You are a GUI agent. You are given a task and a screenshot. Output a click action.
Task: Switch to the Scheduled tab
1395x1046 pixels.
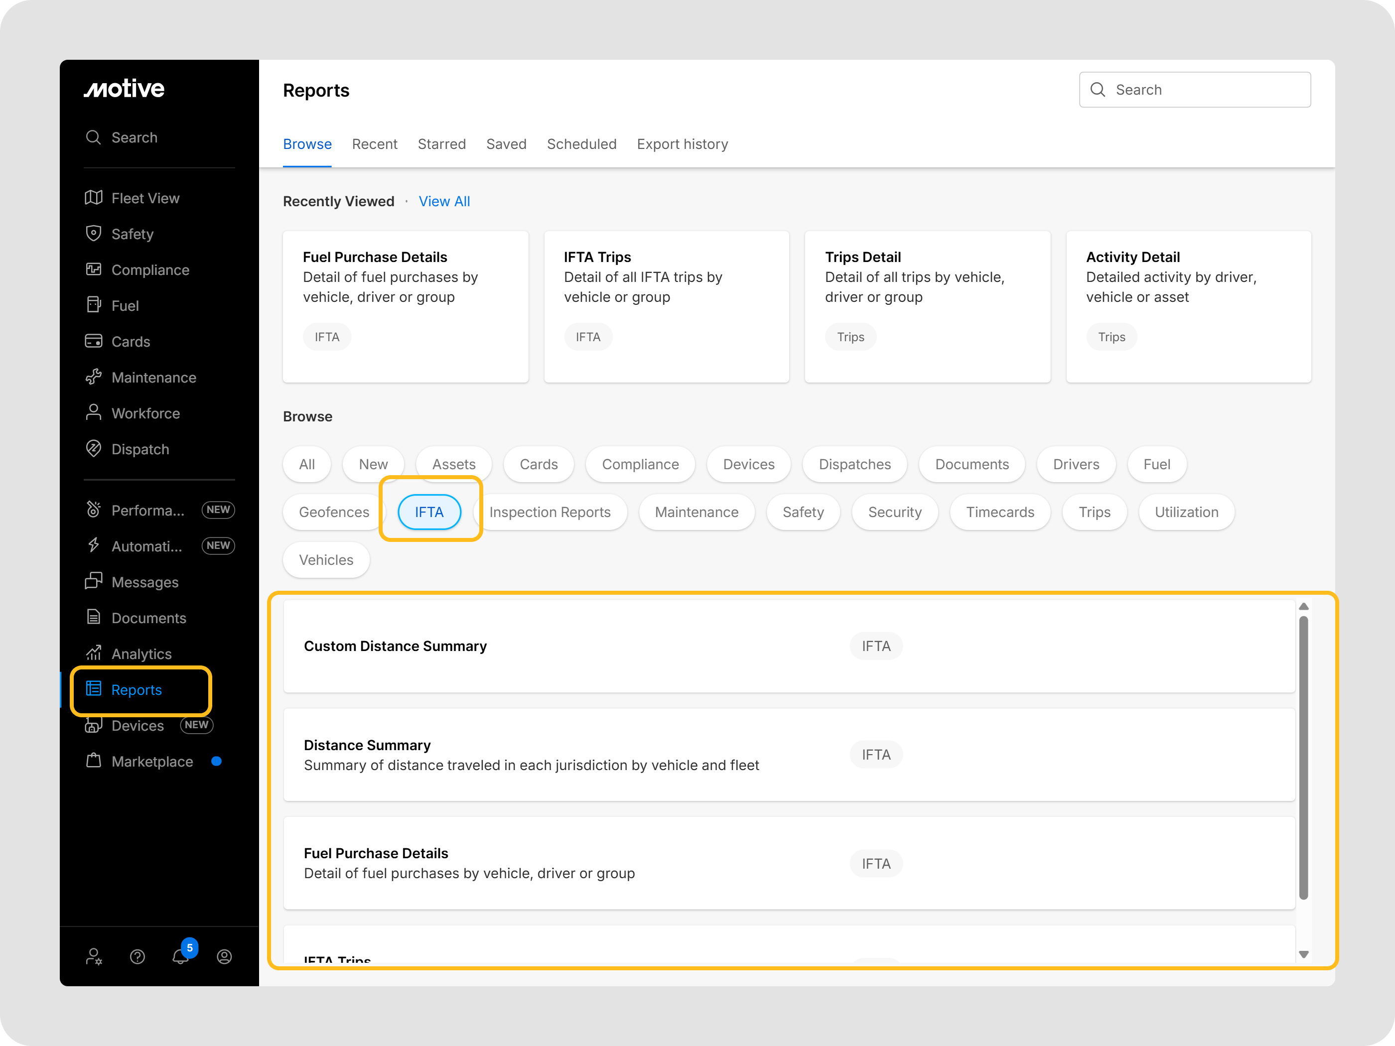pyautogui.click(x=581, y=144)
